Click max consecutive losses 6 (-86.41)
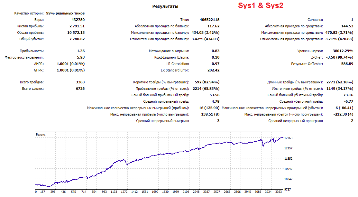The width and height of the screenshot is (358, 197). click(344, 108)
